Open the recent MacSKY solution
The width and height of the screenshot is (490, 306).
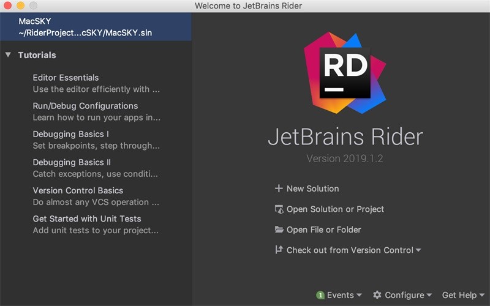96,27
